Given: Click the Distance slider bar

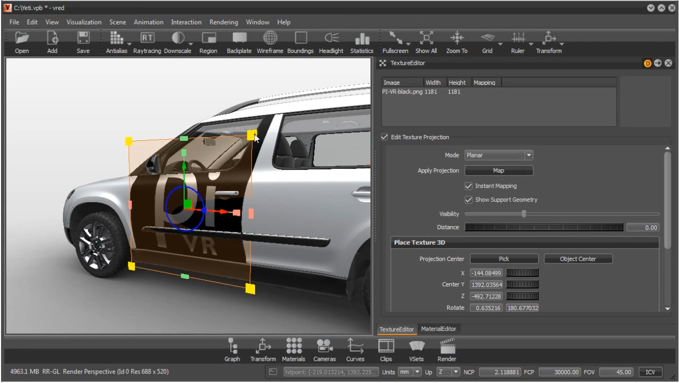Looking at the screenshot, I should pos(543,227).
